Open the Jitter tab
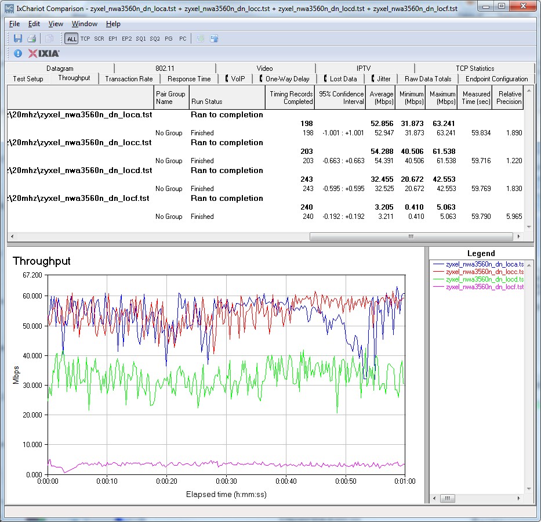541x522 pixels. [381, 79]
